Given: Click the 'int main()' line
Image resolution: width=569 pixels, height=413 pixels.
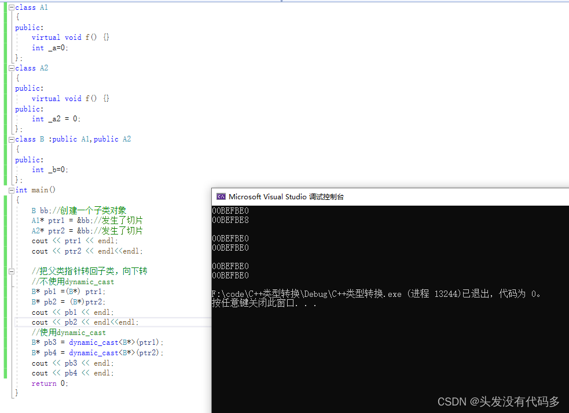Looking at the screenshot, I should point(35,190).
